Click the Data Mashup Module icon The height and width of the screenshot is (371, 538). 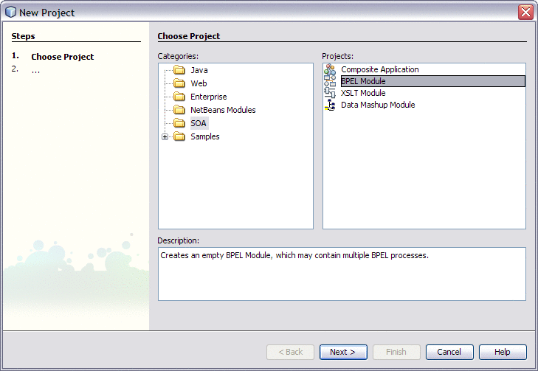click(330, 105)
